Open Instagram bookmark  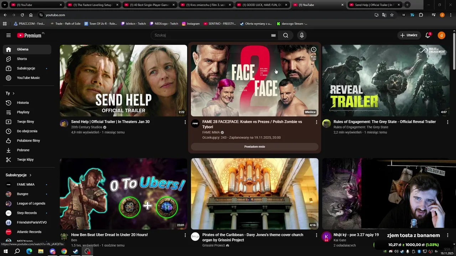191,24
